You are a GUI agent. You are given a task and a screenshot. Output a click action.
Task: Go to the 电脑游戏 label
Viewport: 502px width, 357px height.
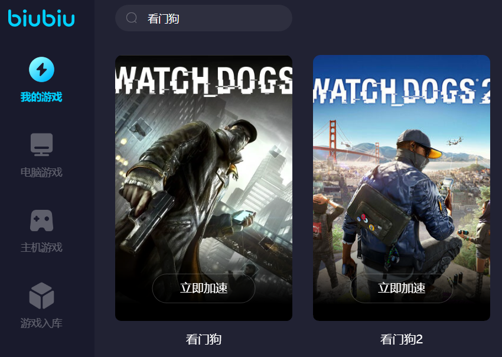pos(41,173)
